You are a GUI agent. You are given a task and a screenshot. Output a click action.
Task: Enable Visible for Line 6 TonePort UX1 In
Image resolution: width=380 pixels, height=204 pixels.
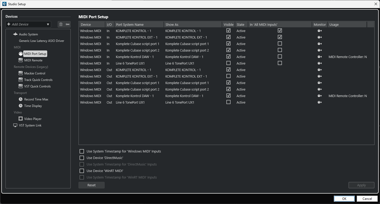pos(228,63)
